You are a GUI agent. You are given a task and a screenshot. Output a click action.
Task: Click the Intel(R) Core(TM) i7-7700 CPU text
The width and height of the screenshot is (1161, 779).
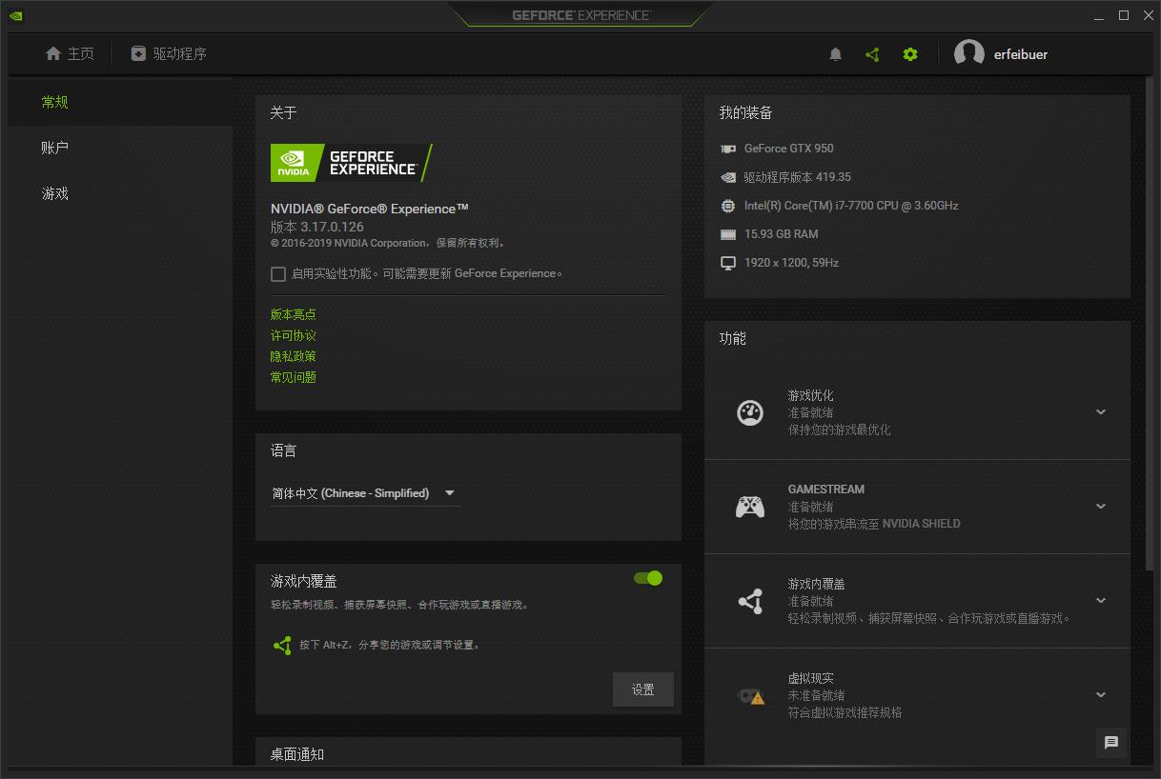(x=851, y=206)
